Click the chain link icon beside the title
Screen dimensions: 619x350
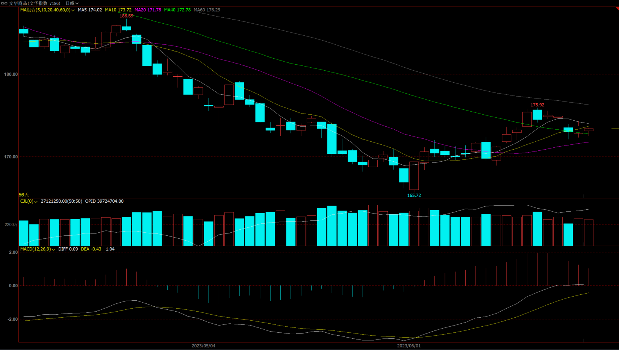tap(4, 3)
